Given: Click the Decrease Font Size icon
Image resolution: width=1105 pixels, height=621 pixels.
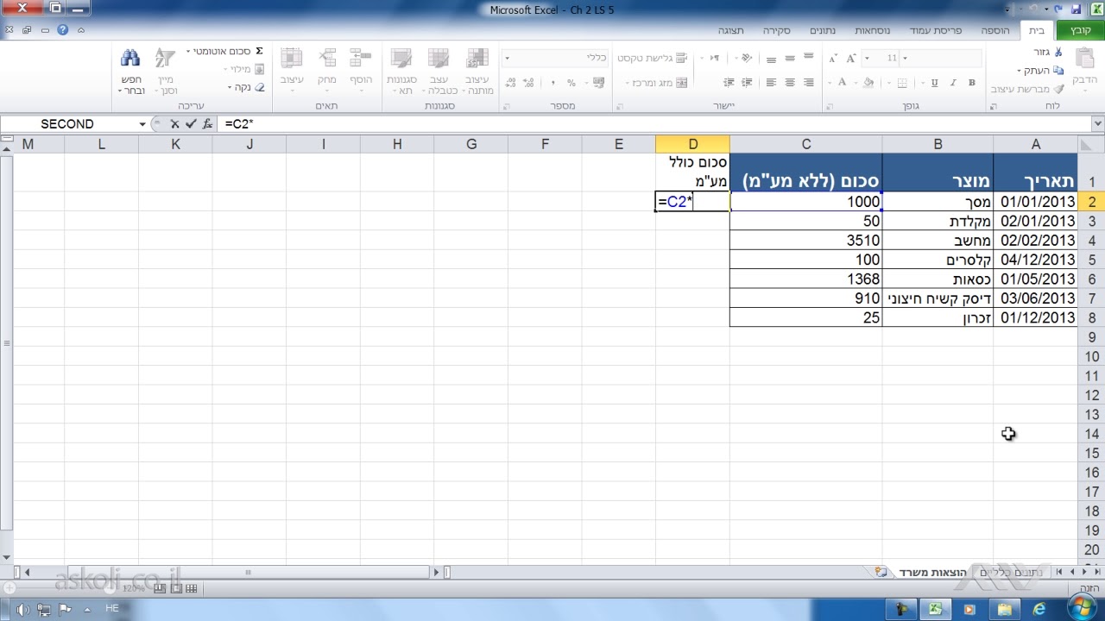Looking at the screenshot, I should [x=832, y=59].
